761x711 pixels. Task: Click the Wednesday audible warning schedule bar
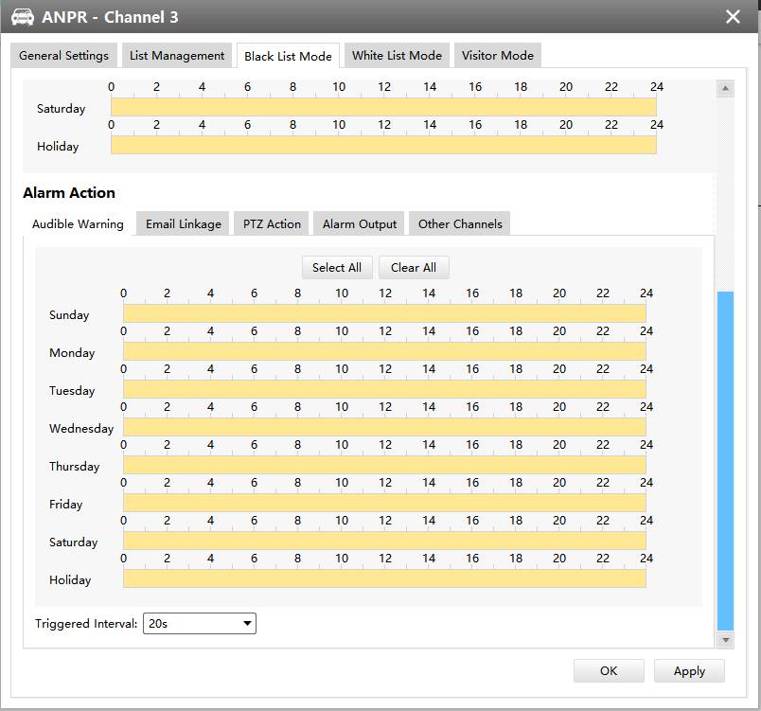(384, 427)
